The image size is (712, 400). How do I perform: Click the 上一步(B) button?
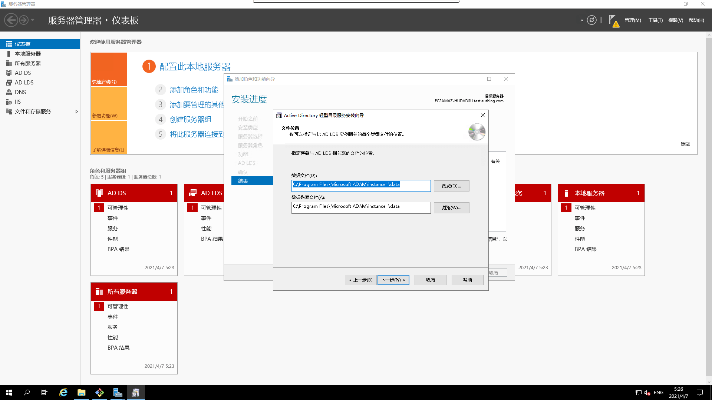pyautogui.click(x=360, y=280)
